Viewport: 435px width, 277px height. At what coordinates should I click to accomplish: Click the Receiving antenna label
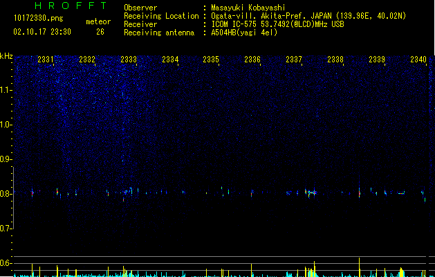click(x=159, y=33)
